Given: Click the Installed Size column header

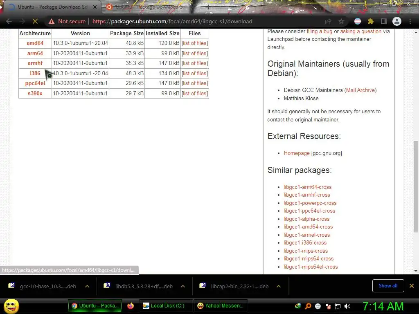Looking at the screenshot, I should 162,33.
